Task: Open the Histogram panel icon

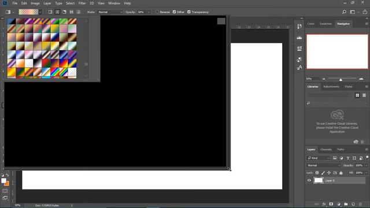Action: click(299, 38)
